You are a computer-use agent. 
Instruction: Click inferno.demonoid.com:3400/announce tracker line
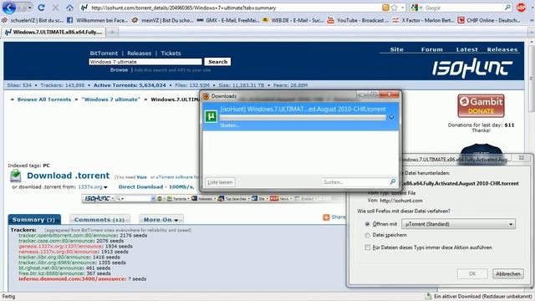point(82,278)
